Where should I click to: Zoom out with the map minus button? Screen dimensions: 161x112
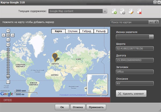pos(8,82)
